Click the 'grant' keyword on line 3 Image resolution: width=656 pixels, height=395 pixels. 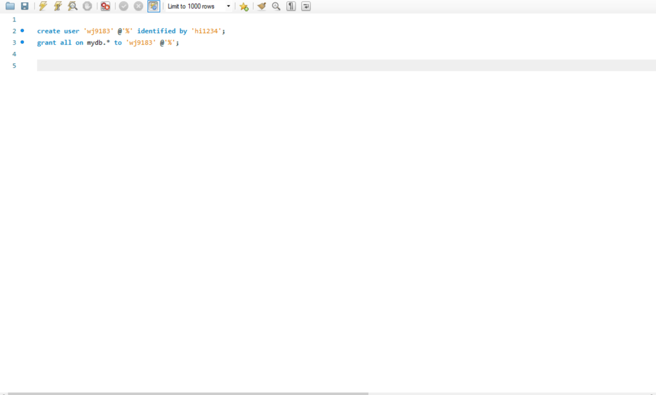47,43
